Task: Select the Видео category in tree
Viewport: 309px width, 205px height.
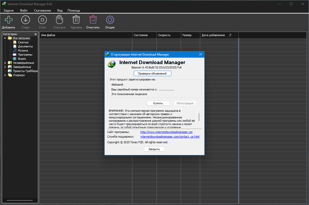Action: (22, 59)
